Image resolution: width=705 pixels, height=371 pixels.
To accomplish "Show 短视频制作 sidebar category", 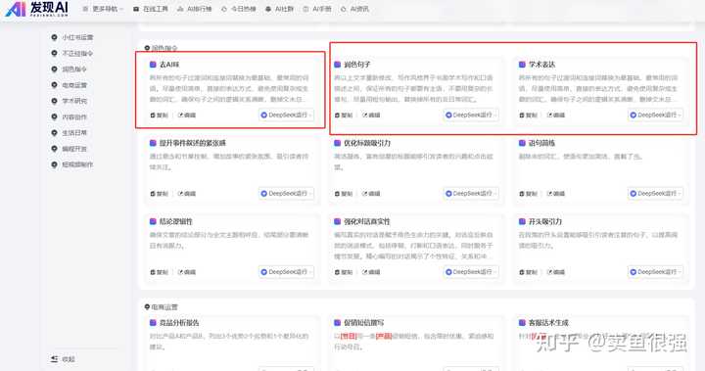I will (72, 164).
